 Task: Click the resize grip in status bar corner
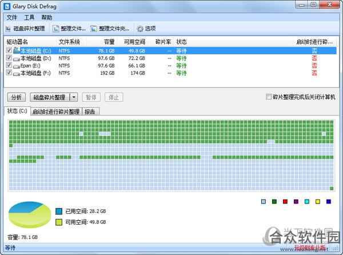pos(335,249)
